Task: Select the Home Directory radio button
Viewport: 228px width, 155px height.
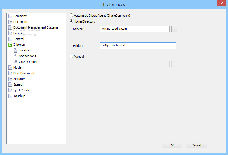Action: pos(72,21)
